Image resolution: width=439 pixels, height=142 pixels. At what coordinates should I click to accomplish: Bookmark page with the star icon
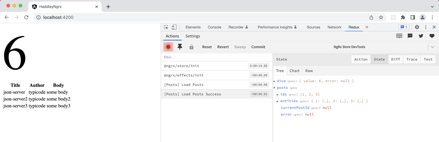click(x=381, y=17)
